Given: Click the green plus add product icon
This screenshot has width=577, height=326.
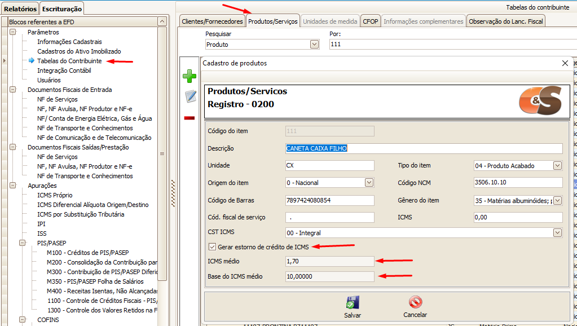Looking at the screenshot, I should pos(190,77).
